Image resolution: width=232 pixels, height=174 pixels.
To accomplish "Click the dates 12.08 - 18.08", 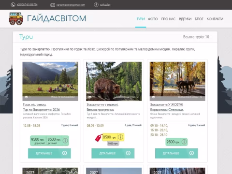I will 31,126.
